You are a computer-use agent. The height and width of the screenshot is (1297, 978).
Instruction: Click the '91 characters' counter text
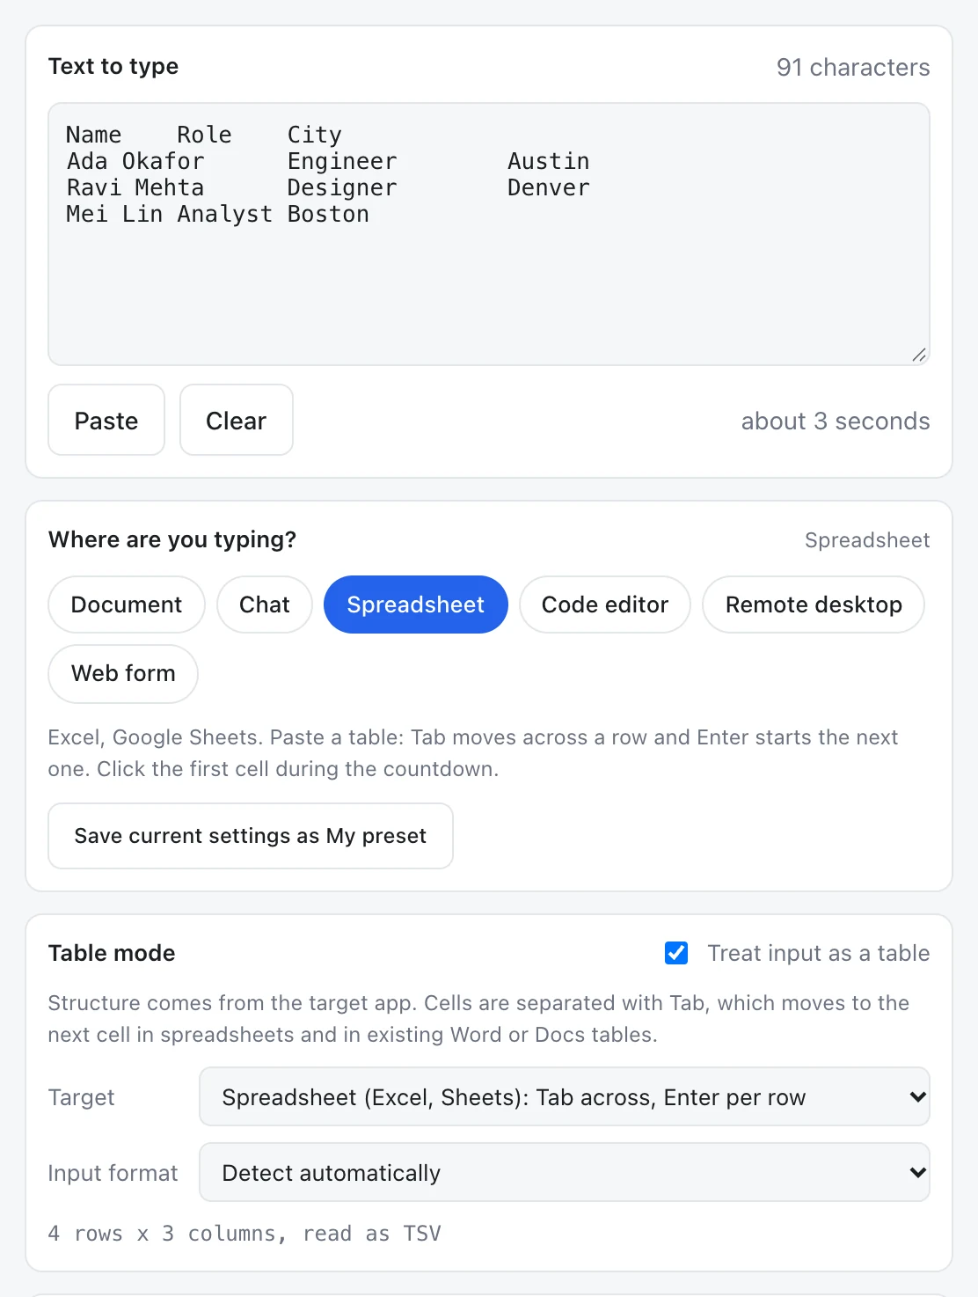[x=853, y=67]
